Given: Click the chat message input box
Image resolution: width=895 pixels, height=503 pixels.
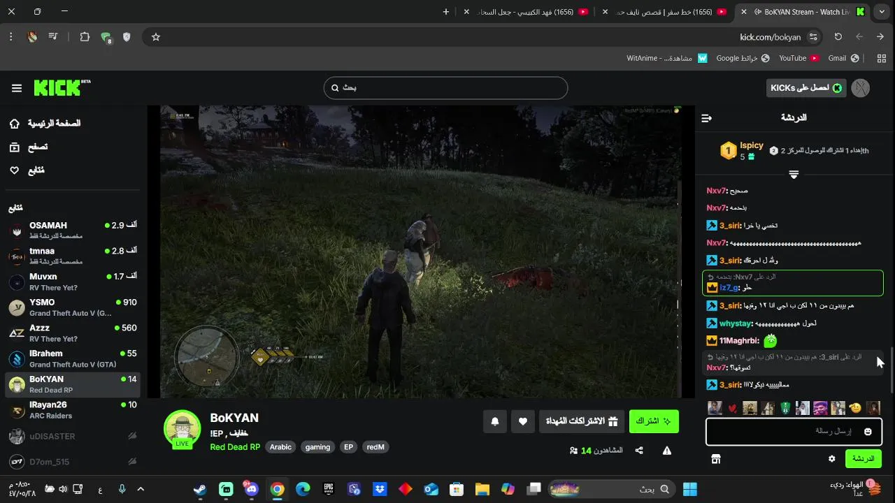Looking at the screenshot, I should (x=794, y=432).
